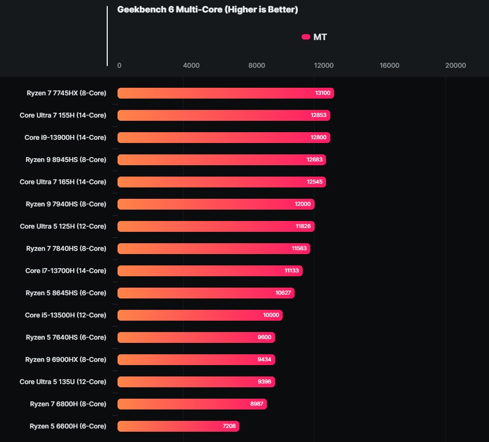Click the bar showing 12853

pos(224,115)
